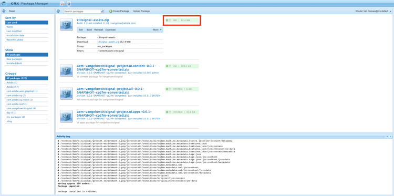394x196 pixels.
Task: Sort by Last used
Action: pyautogui.click(x=26, y=23)
